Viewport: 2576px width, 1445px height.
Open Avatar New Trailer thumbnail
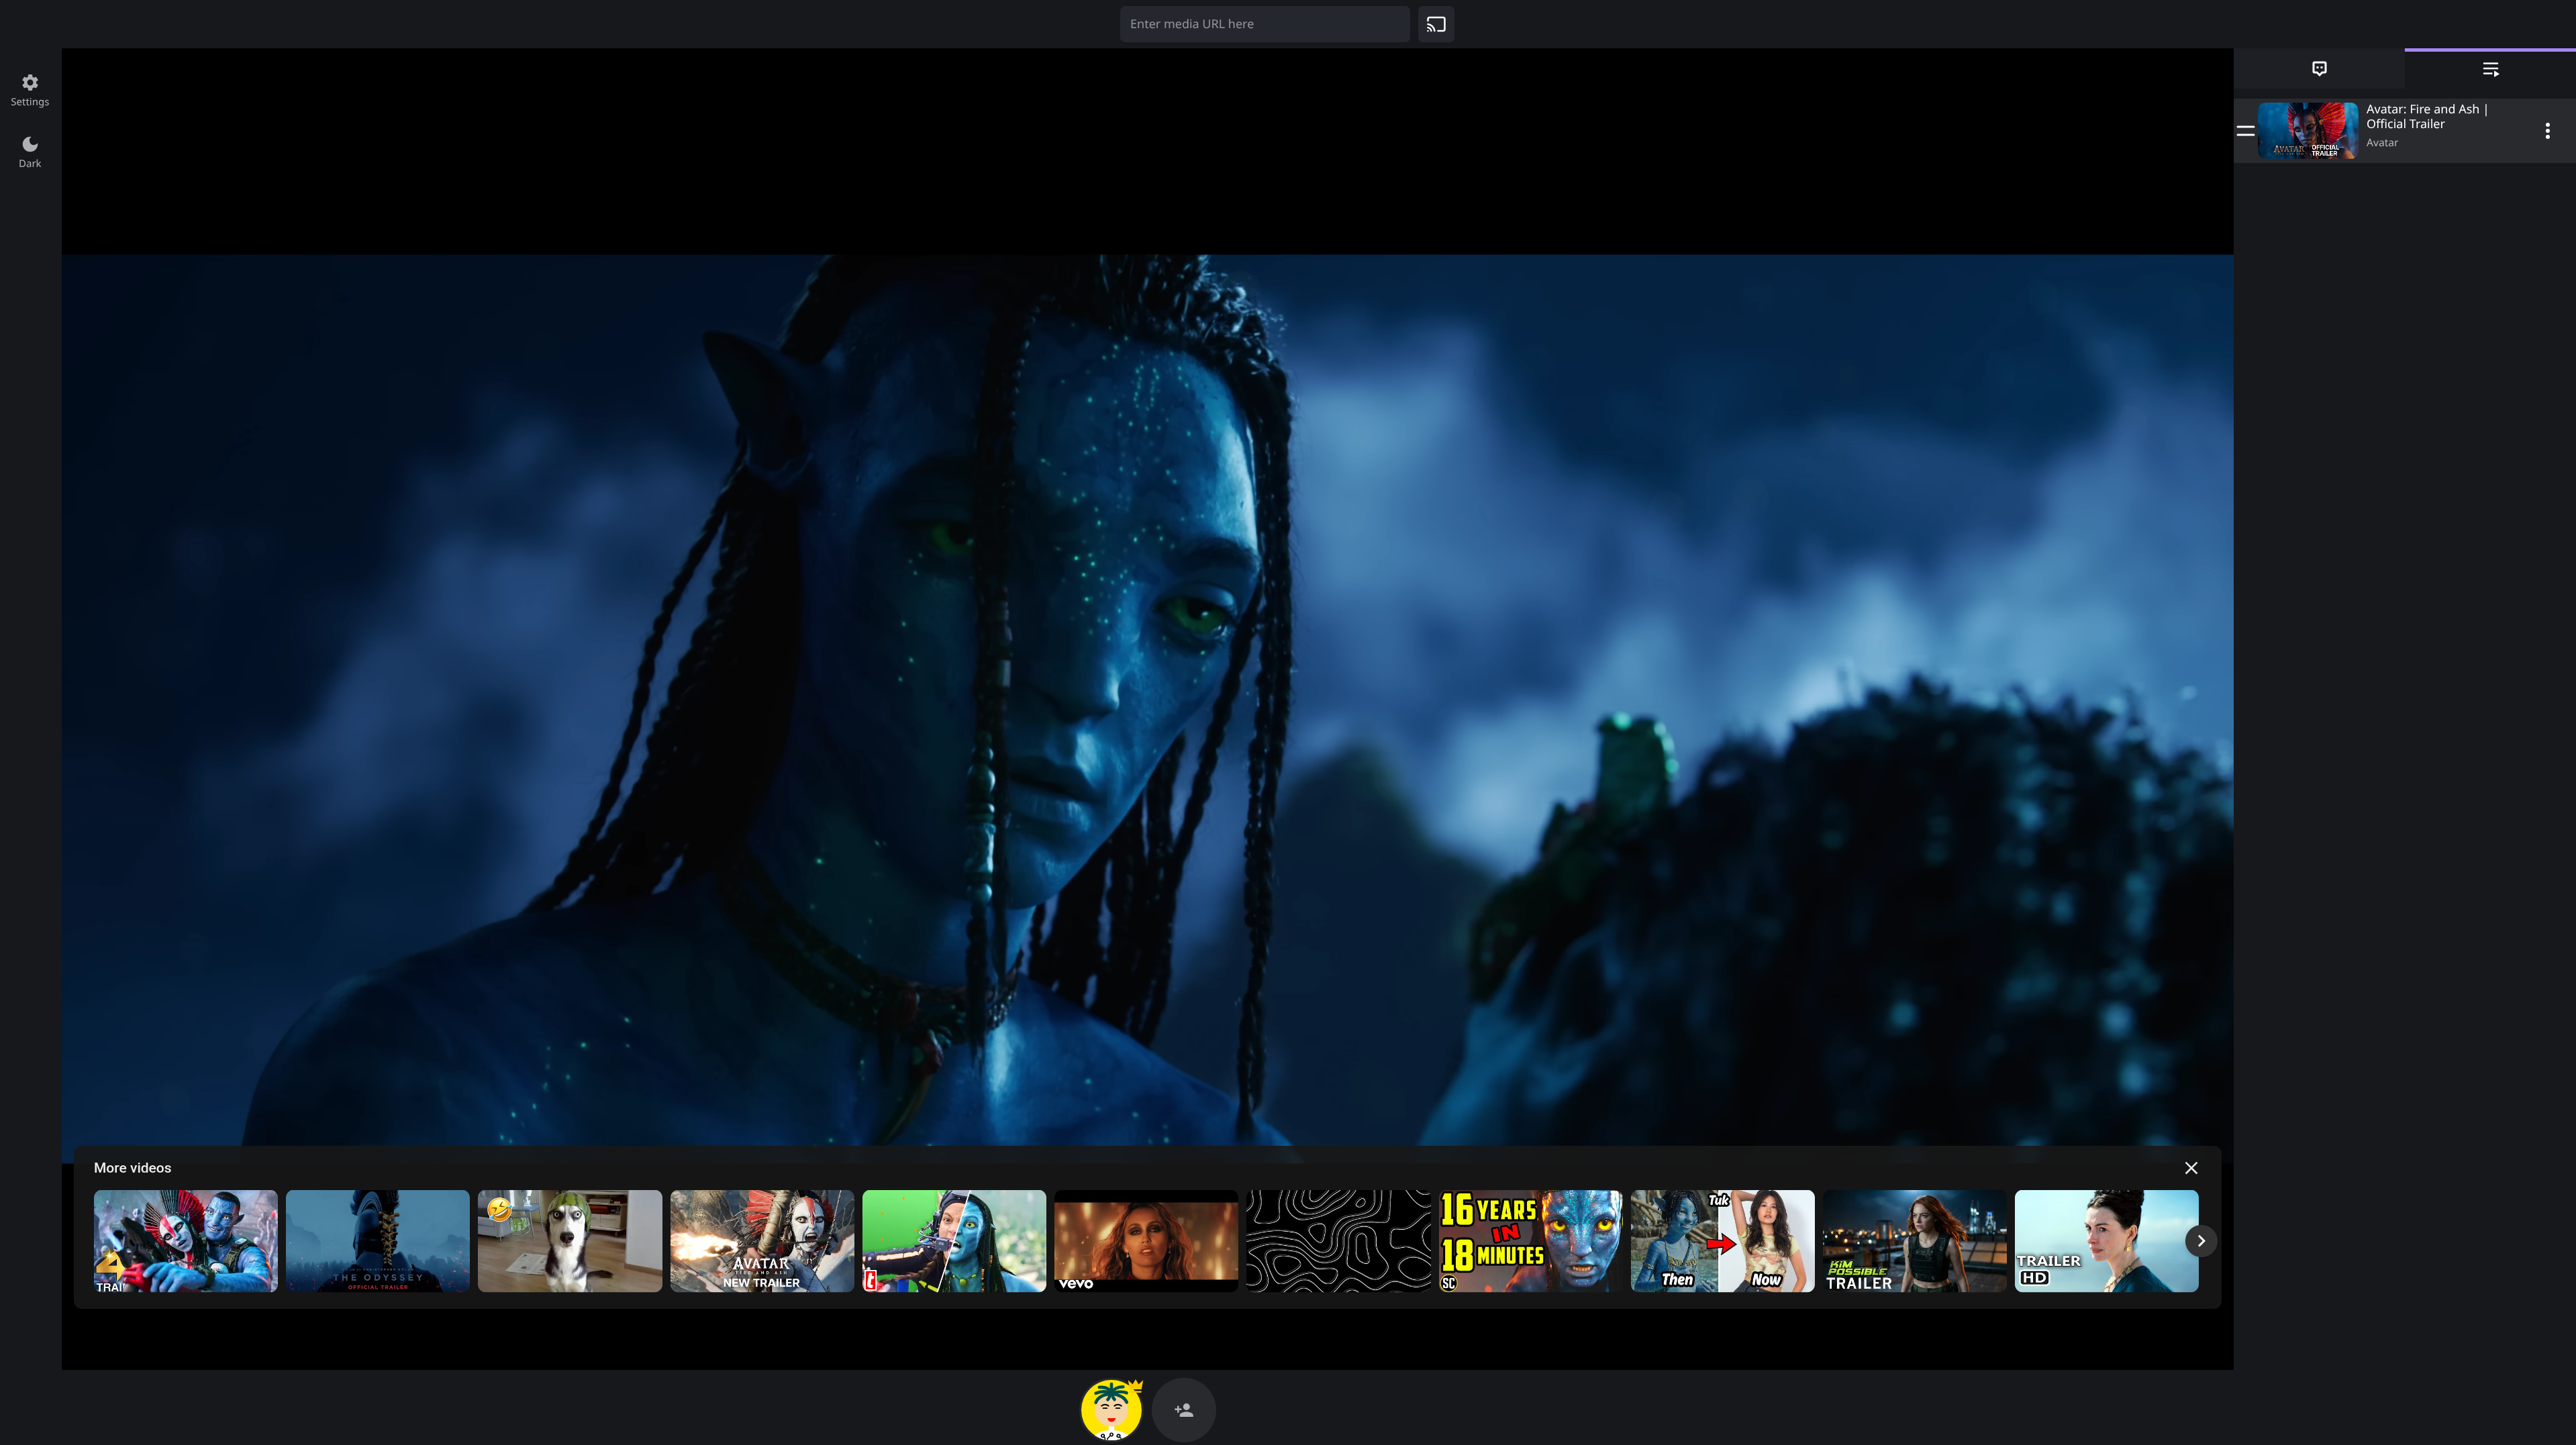coord(761,1240)
